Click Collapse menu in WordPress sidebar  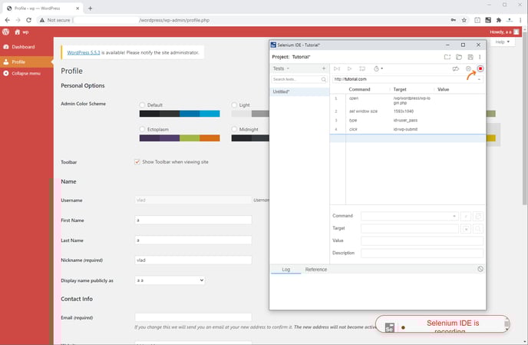27,73
